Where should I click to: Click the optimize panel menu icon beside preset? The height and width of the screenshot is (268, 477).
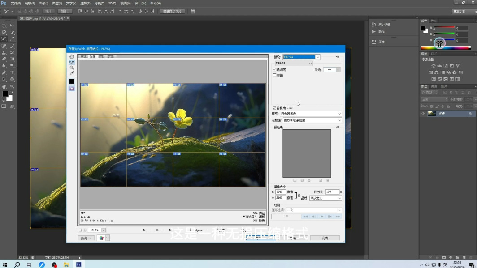(338, 57)
